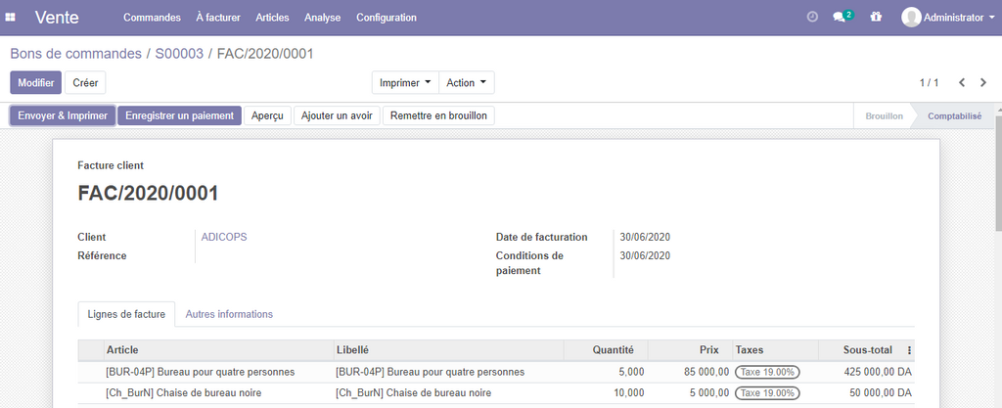Image resolution: width=1002 pixels, height=408 pixels.
Task: Click Enregistrer un paiement button
Action: pyautogui.click(x=179, y=115)
